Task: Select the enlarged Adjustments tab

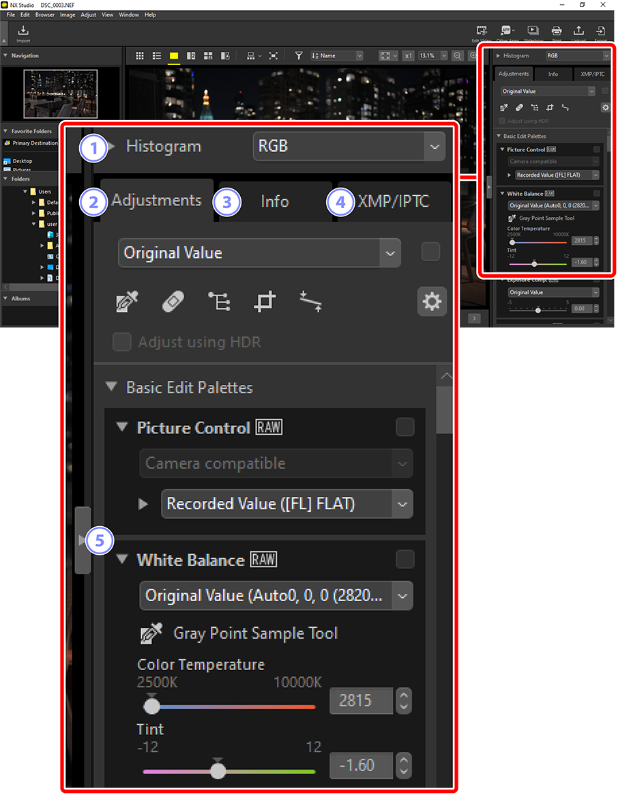Action: click(x=157, y=200)
